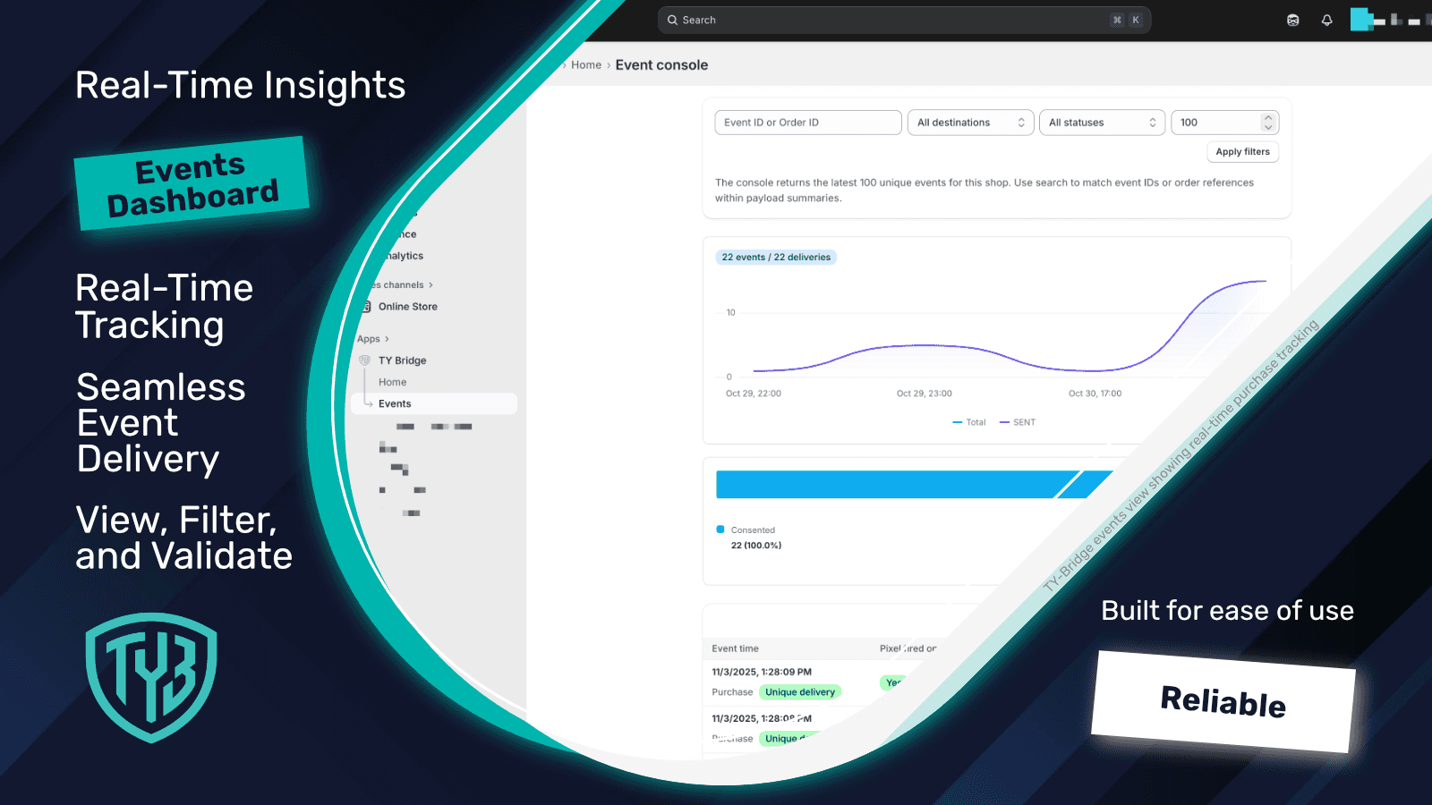
Task: Click the search magnifier icon
Action: (672, 19)
